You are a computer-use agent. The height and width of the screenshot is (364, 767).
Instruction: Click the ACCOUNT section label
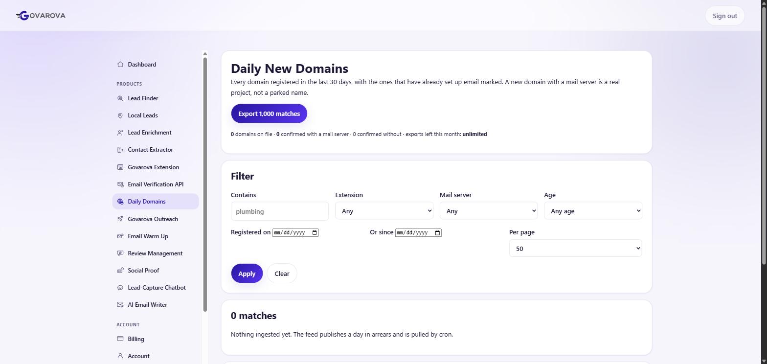tap(128, 324)
